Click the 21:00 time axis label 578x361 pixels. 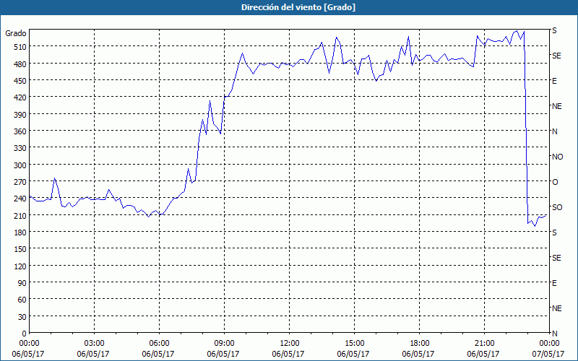(x=484, y=344)
